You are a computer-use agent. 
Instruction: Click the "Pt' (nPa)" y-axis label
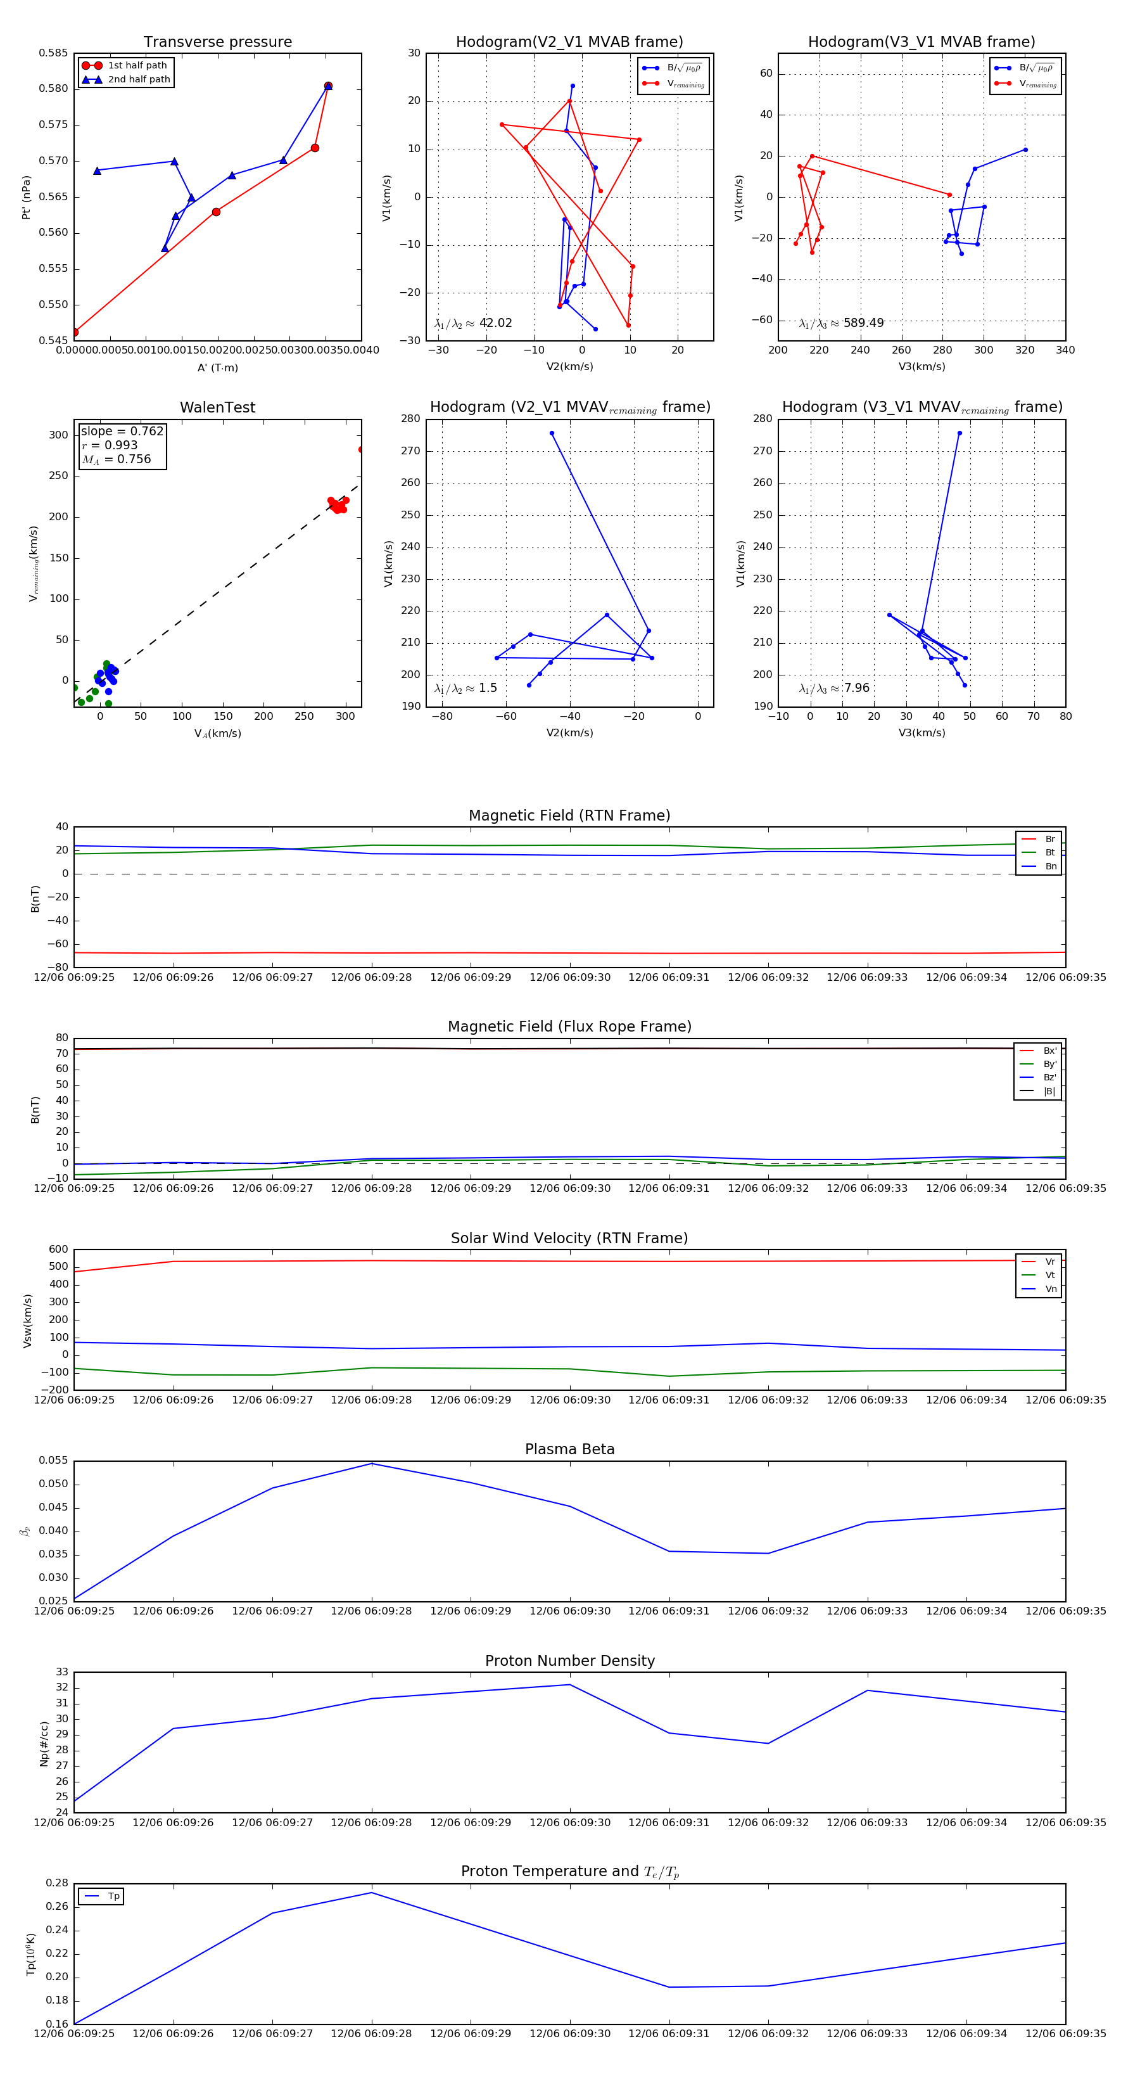coord(26,197)
